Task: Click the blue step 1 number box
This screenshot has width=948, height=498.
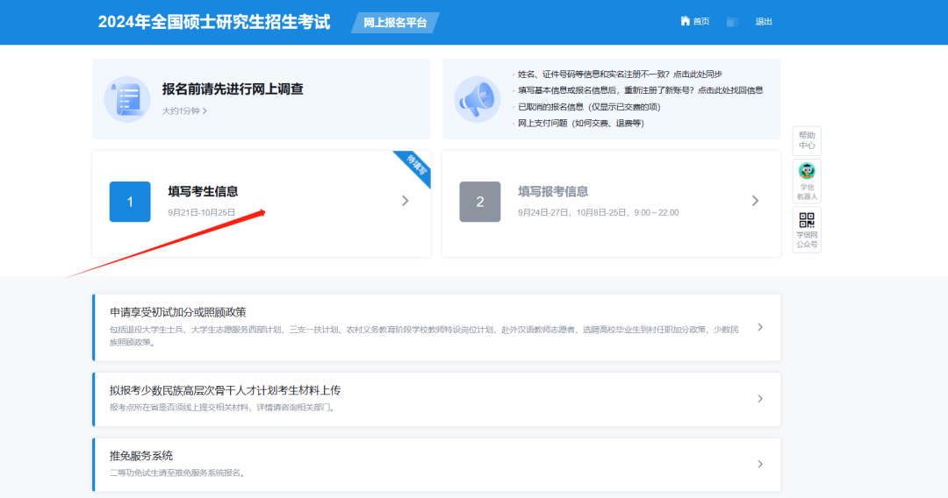Action: point(130,202)
